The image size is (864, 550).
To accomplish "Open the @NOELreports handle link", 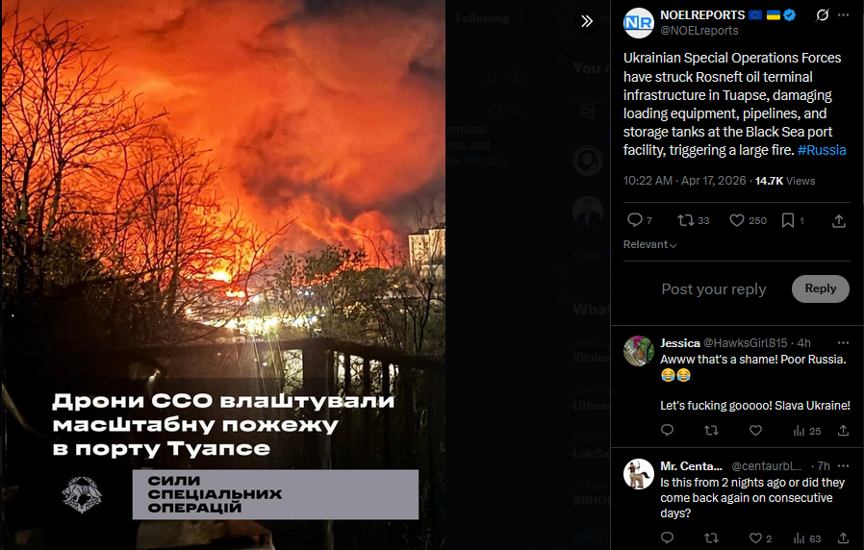I will tap(699, 31).
